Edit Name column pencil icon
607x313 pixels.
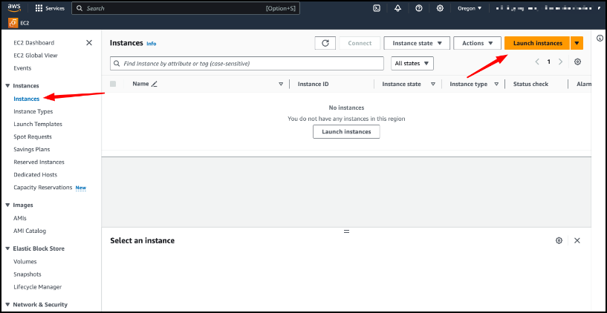pyautogui.click(x=154, y=84)
